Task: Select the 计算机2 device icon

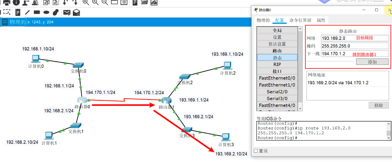Action: coord(227,65)
